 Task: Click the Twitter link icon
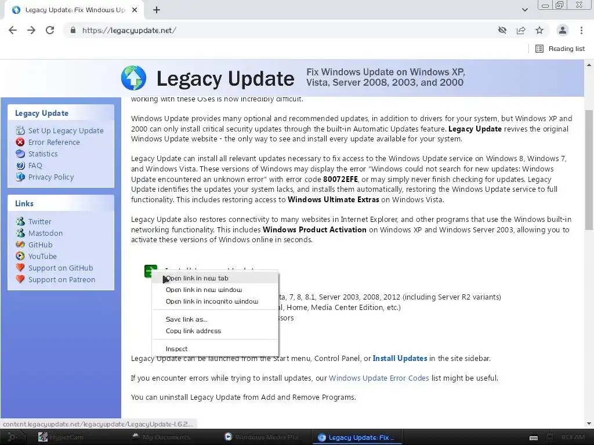20,221
